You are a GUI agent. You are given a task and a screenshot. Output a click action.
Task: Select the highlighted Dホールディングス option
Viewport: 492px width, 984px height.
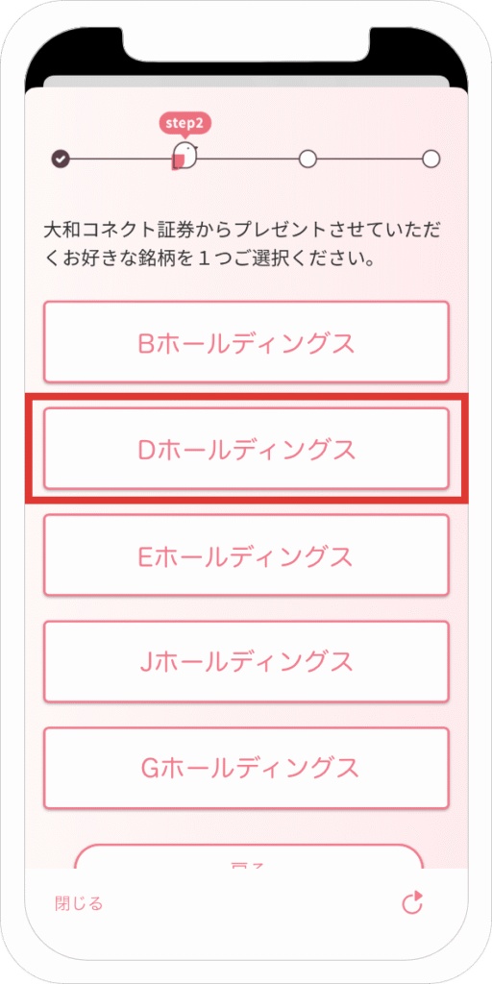pyautogui.click(x=246, y=448)
